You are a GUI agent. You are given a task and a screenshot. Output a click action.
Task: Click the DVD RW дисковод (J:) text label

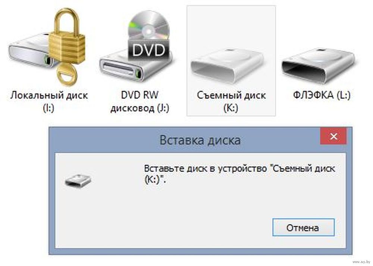(x=140, y=102)
